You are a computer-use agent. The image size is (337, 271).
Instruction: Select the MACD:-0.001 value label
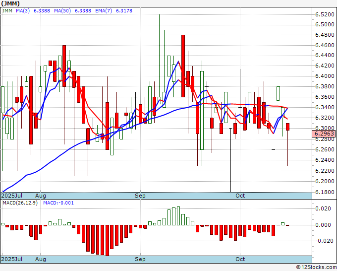tap(58, 203)
